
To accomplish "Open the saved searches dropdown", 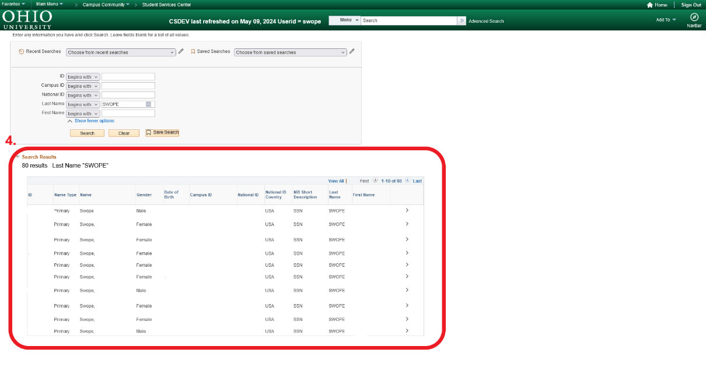I will 290,52.
